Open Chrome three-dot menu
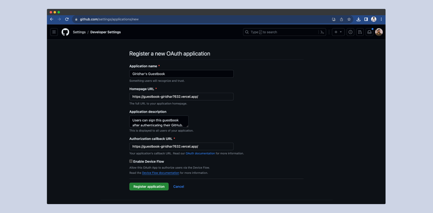The height and width of the screenshot is (213, 433). (x=381, y=20)
